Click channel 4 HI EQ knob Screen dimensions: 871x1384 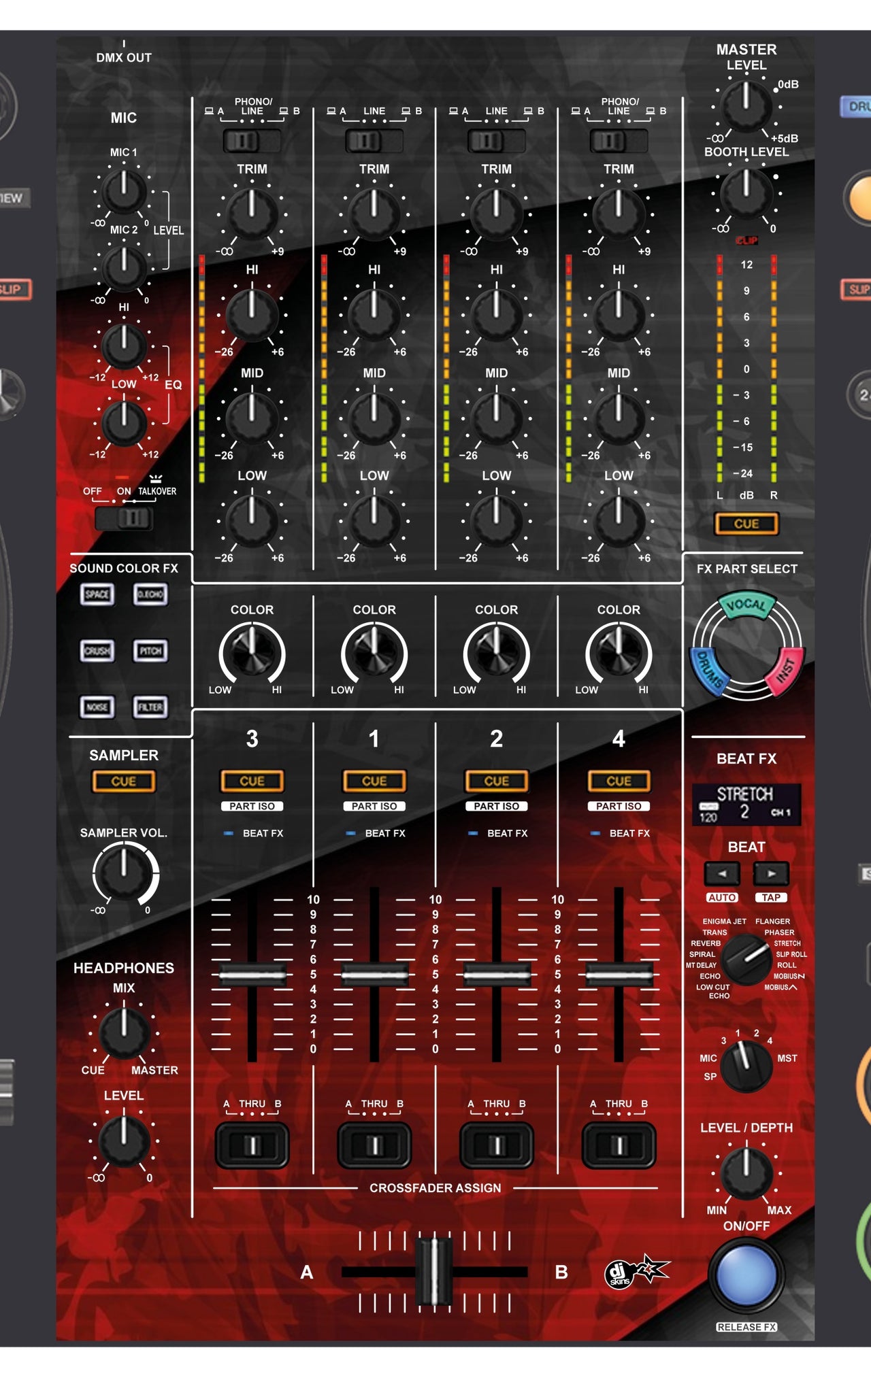[x=619, y=315]
